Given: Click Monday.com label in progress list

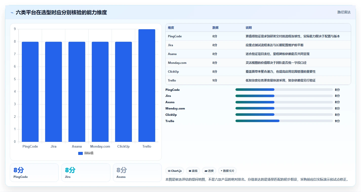Looking at the screenshot, I should click(175, 108).
